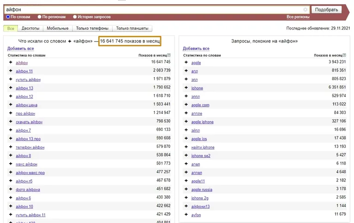Add «apple» via plus icon
354x223 pixels.
(186, 62)
